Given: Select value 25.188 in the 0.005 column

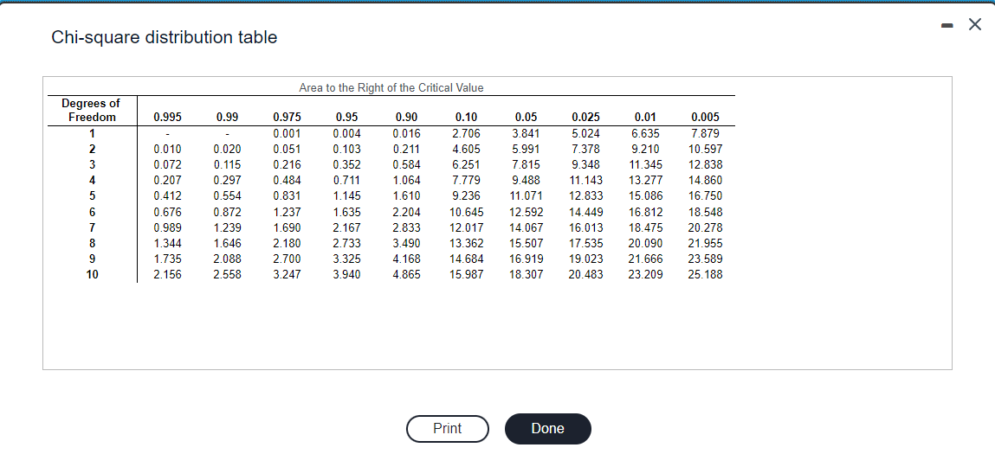Looking at the screenshot, I should coord(705,274).
